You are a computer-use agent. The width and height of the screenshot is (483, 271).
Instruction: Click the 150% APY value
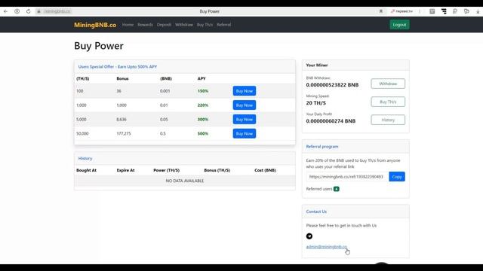tap(203, 91)
